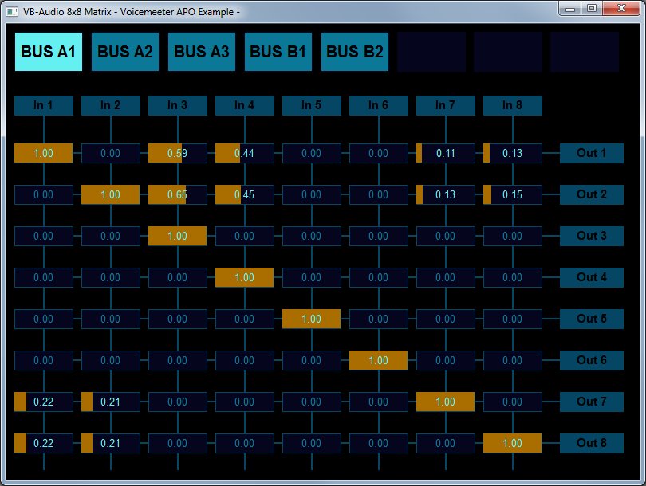Select the zero gain cell at In 8 Out 5
646x486 pixels.
(x=513, y=319)
